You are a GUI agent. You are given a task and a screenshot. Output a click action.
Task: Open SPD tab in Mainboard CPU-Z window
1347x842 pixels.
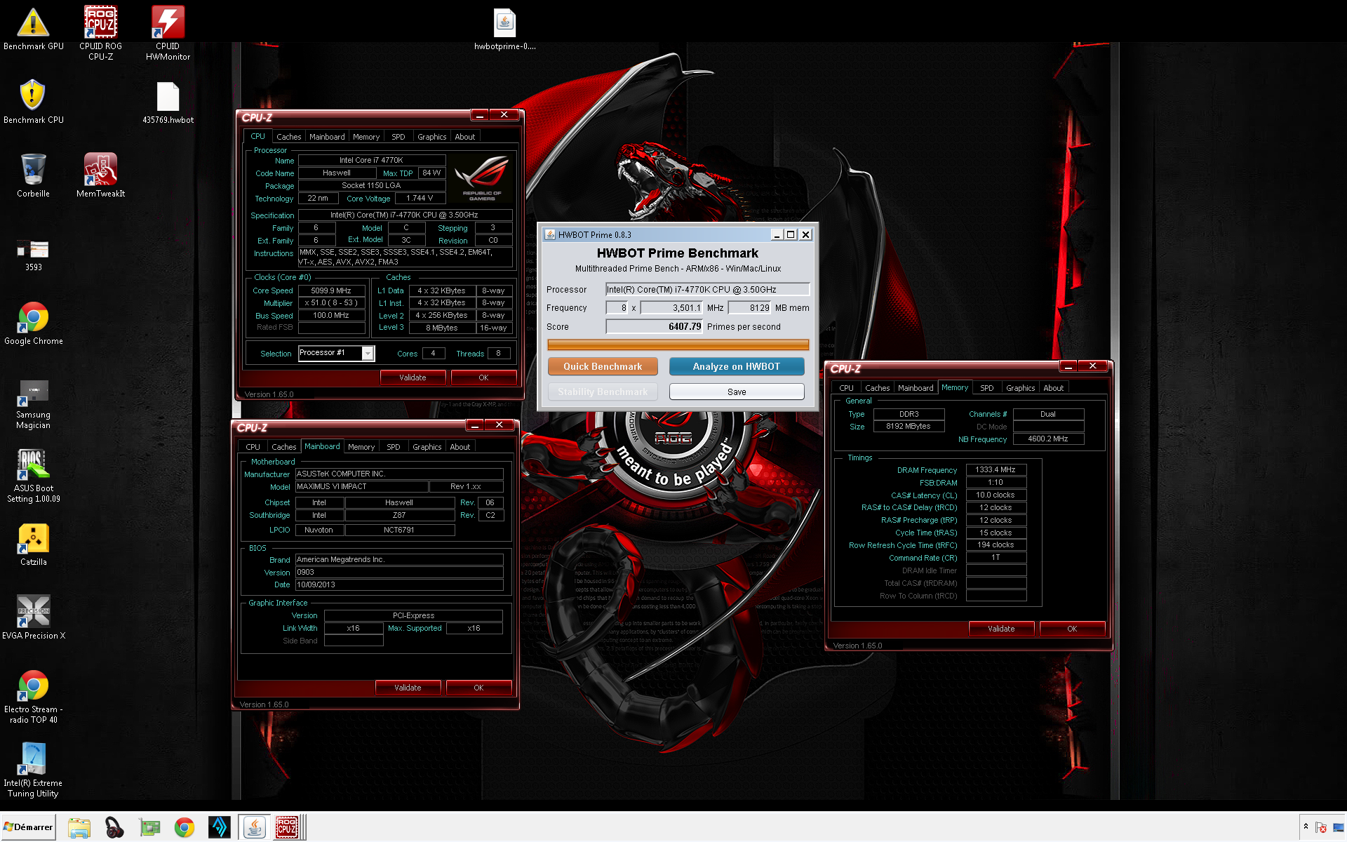coord(394,447)
